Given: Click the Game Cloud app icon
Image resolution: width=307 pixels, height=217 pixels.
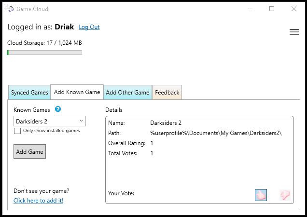Looking at the screenshot, I should pos(10,9).
